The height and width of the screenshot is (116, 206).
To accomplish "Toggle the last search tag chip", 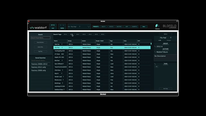I will click(x=103, y=34).
